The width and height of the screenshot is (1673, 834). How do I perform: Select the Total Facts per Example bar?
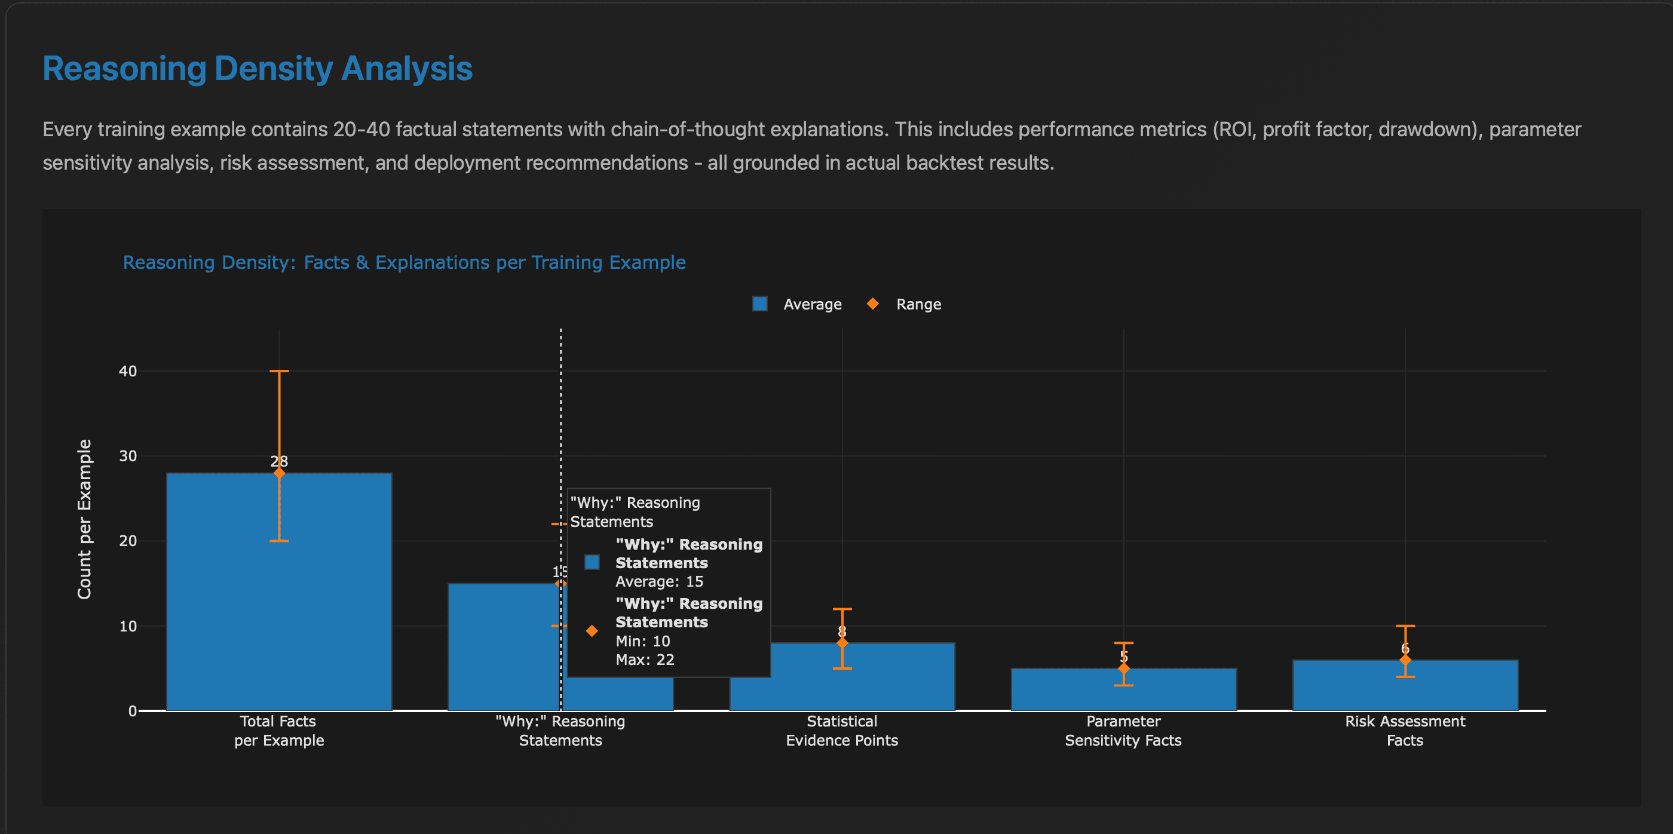279,597
